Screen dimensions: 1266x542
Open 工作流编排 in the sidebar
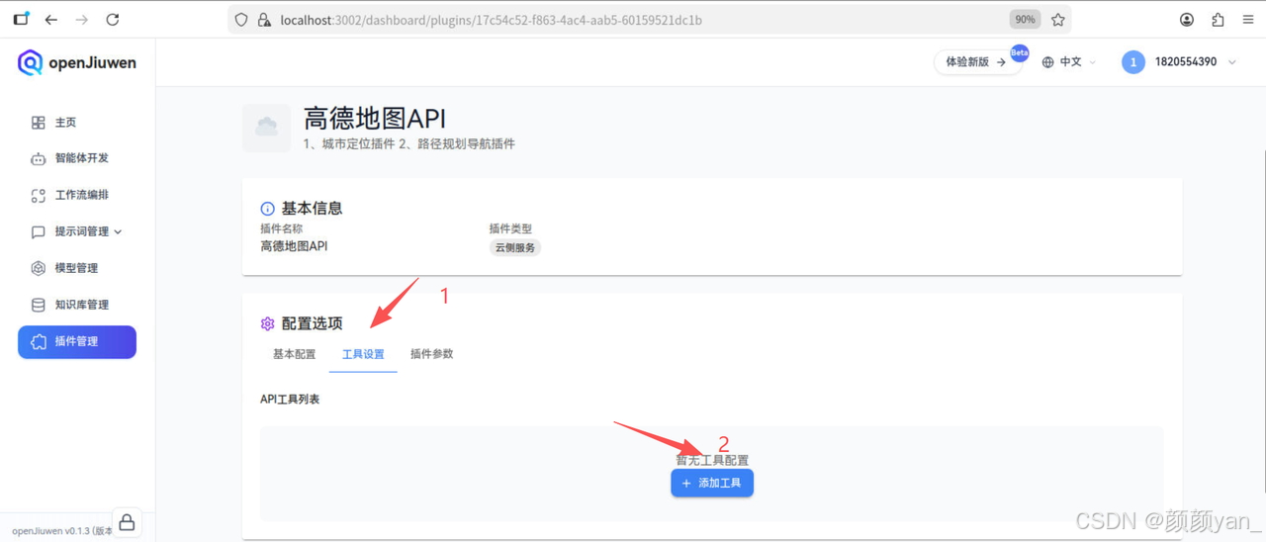click(x=77, y=195)
